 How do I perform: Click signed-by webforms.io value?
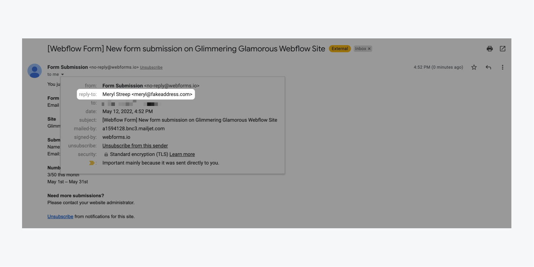pos(116,137)
